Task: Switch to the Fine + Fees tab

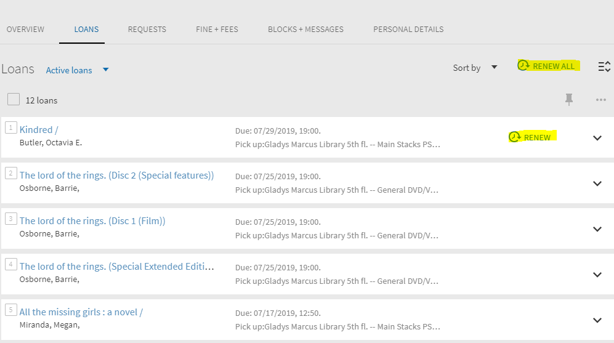Action: [x=217, y=30]
